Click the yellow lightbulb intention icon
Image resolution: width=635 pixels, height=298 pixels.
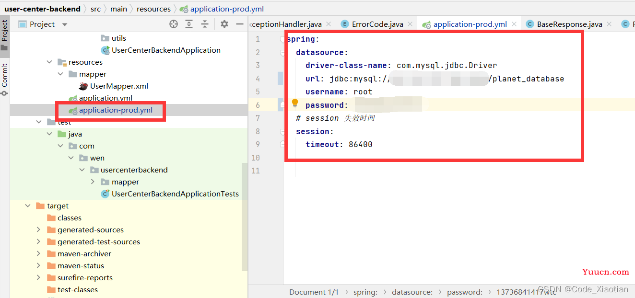295,103
